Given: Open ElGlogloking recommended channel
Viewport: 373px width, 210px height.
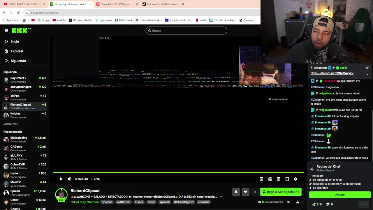Looking at the screenshot, I should click(x=25, y=139).
